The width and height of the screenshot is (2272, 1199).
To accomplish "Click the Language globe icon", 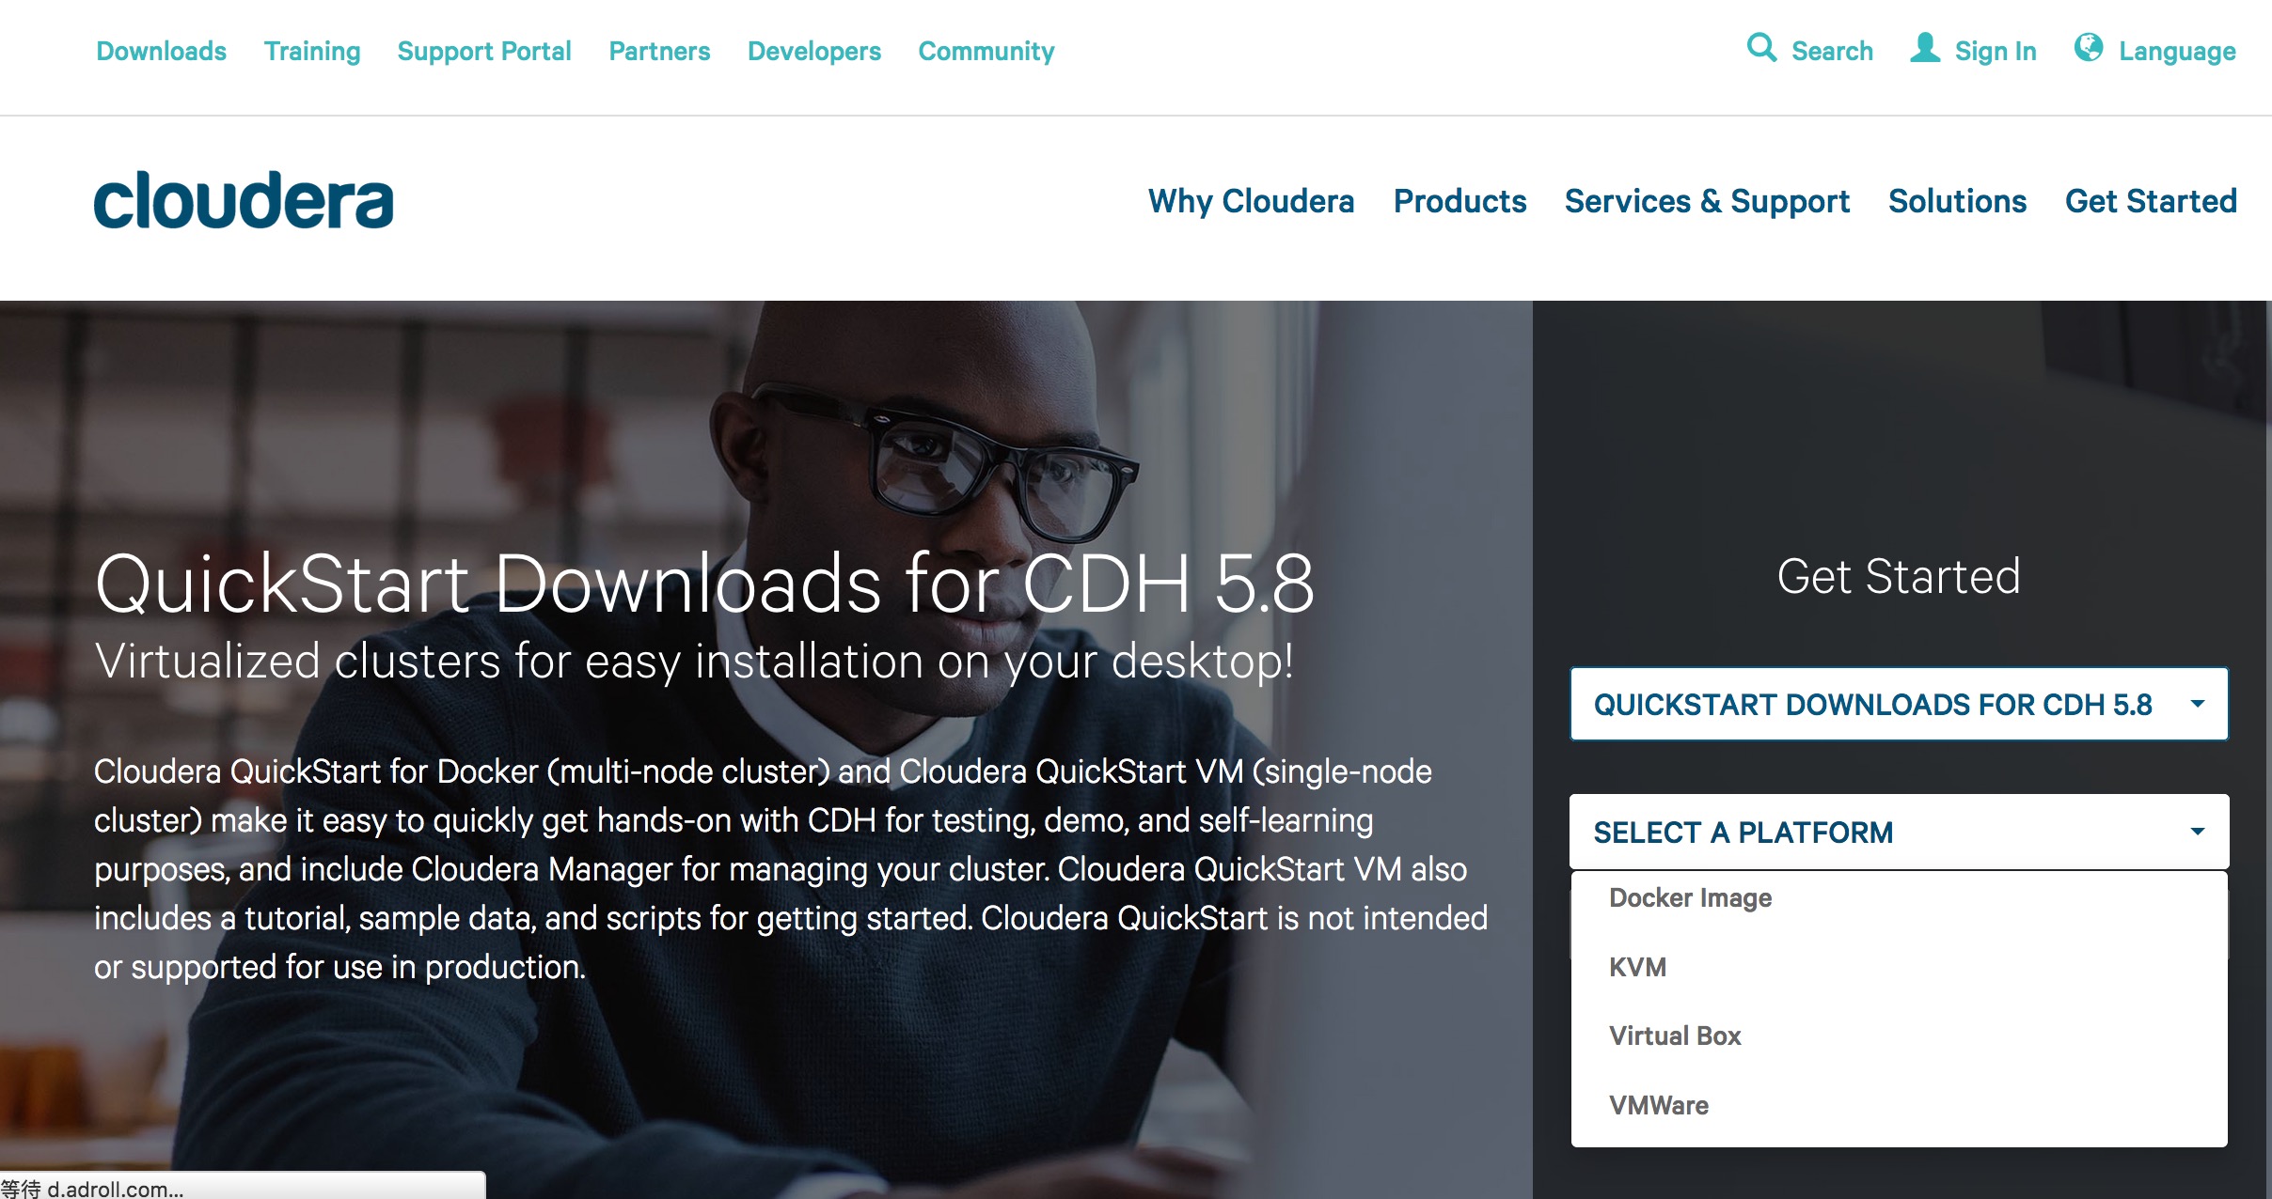I will 2088,47.
